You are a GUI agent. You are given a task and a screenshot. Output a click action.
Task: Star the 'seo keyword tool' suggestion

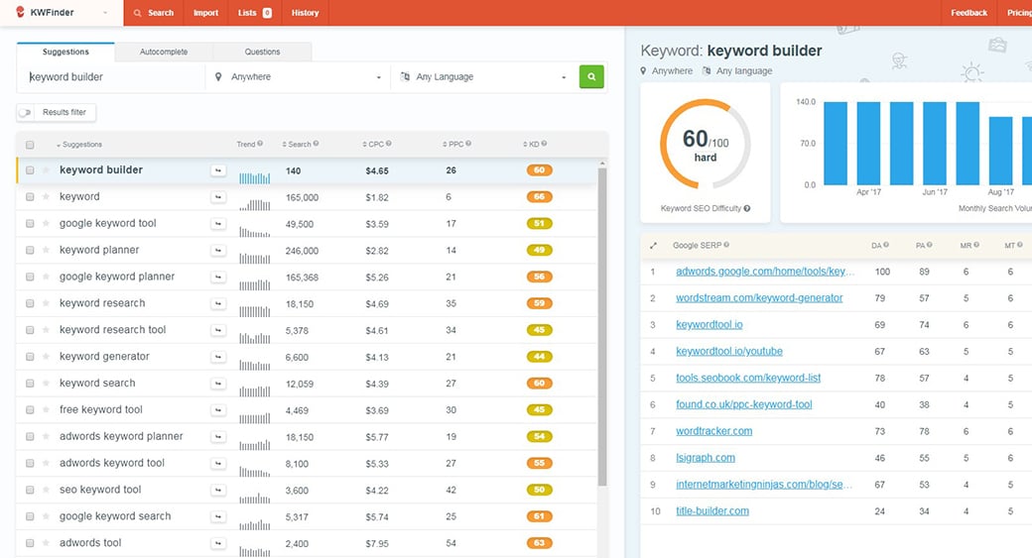pyautogui.click(x=46, y=491)
